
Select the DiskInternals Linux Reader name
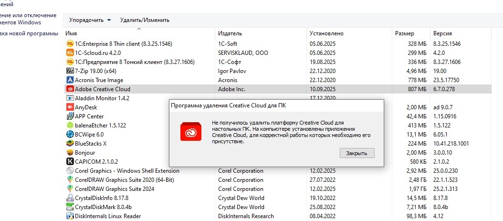pyautogui.click(x=108, y=216)
